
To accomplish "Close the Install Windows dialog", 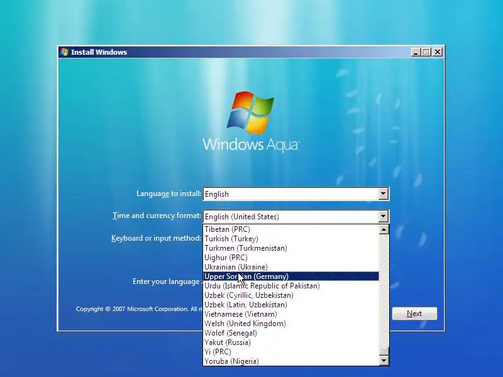I will tap(438, 52).
